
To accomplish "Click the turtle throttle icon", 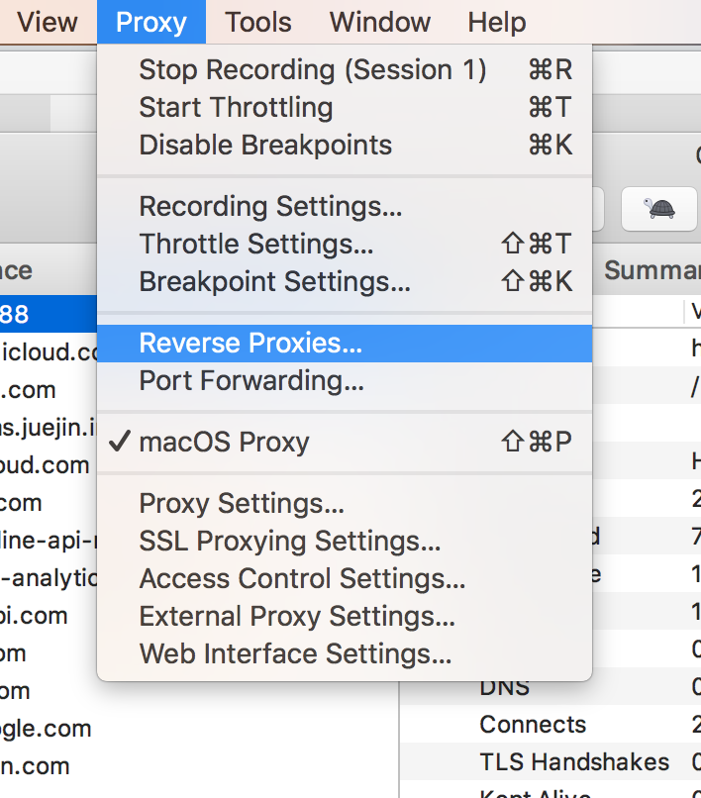I will (659, 209).
